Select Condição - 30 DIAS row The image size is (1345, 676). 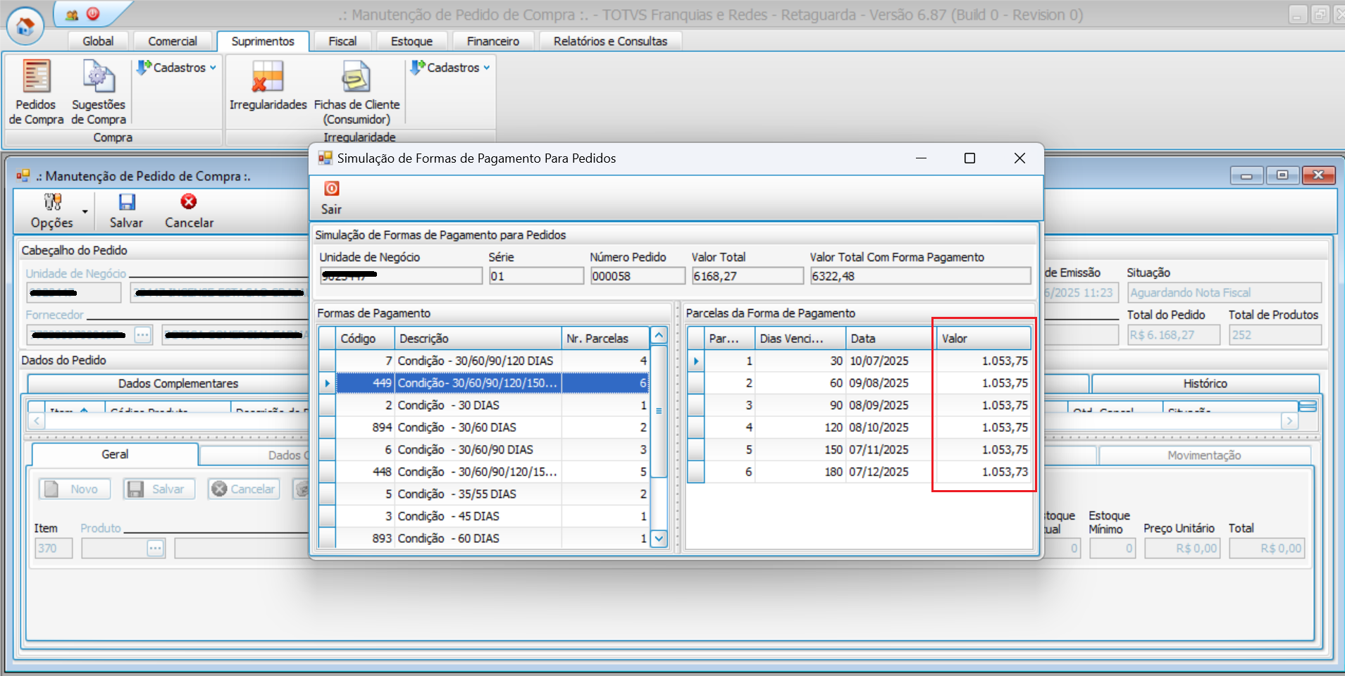coord(483,405)
